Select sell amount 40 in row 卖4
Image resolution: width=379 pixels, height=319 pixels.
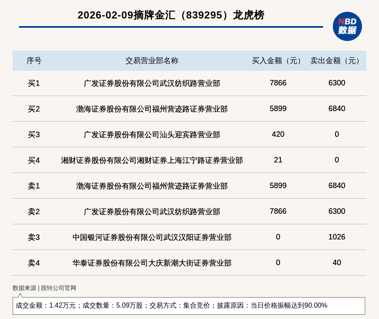tap(336, 263)
